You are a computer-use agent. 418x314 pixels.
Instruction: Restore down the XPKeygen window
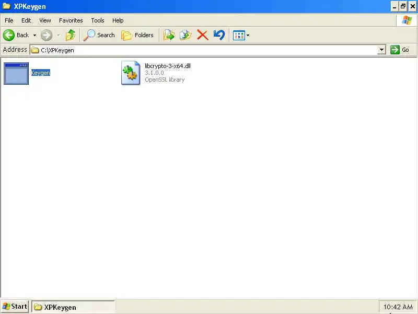click(x=403, y=6)
